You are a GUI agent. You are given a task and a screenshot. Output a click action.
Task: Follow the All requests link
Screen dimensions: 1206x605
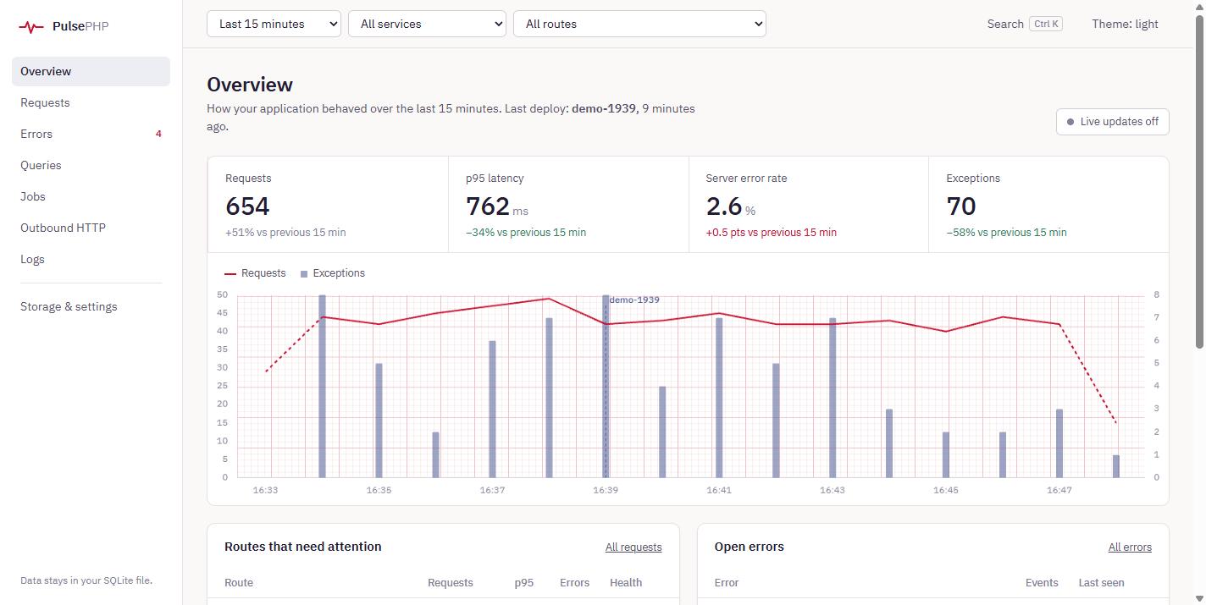(633, 547)
